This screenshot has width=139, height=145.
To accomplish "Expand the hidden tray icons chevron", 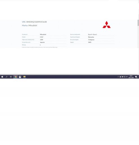I will [118, 77].
